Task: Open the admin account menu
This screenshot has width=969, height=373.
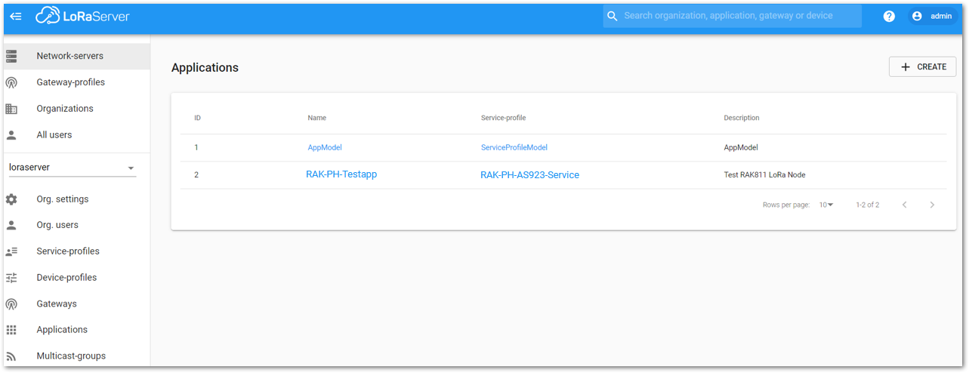Action: [x=933, y=16]
